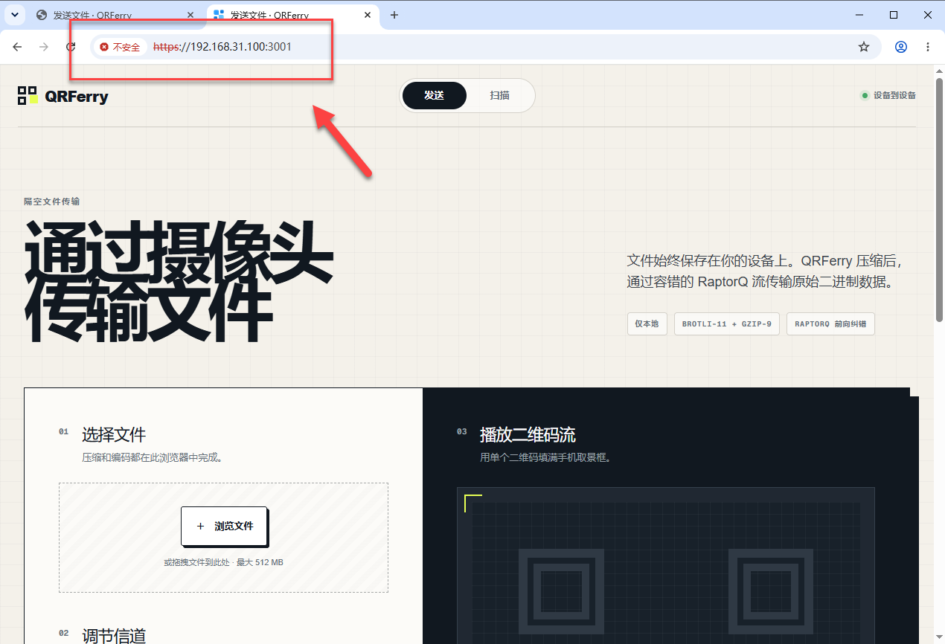Open the Chrome profile avatar
Image resolution: width=945 pixels, height=644 pixels.
901,47
